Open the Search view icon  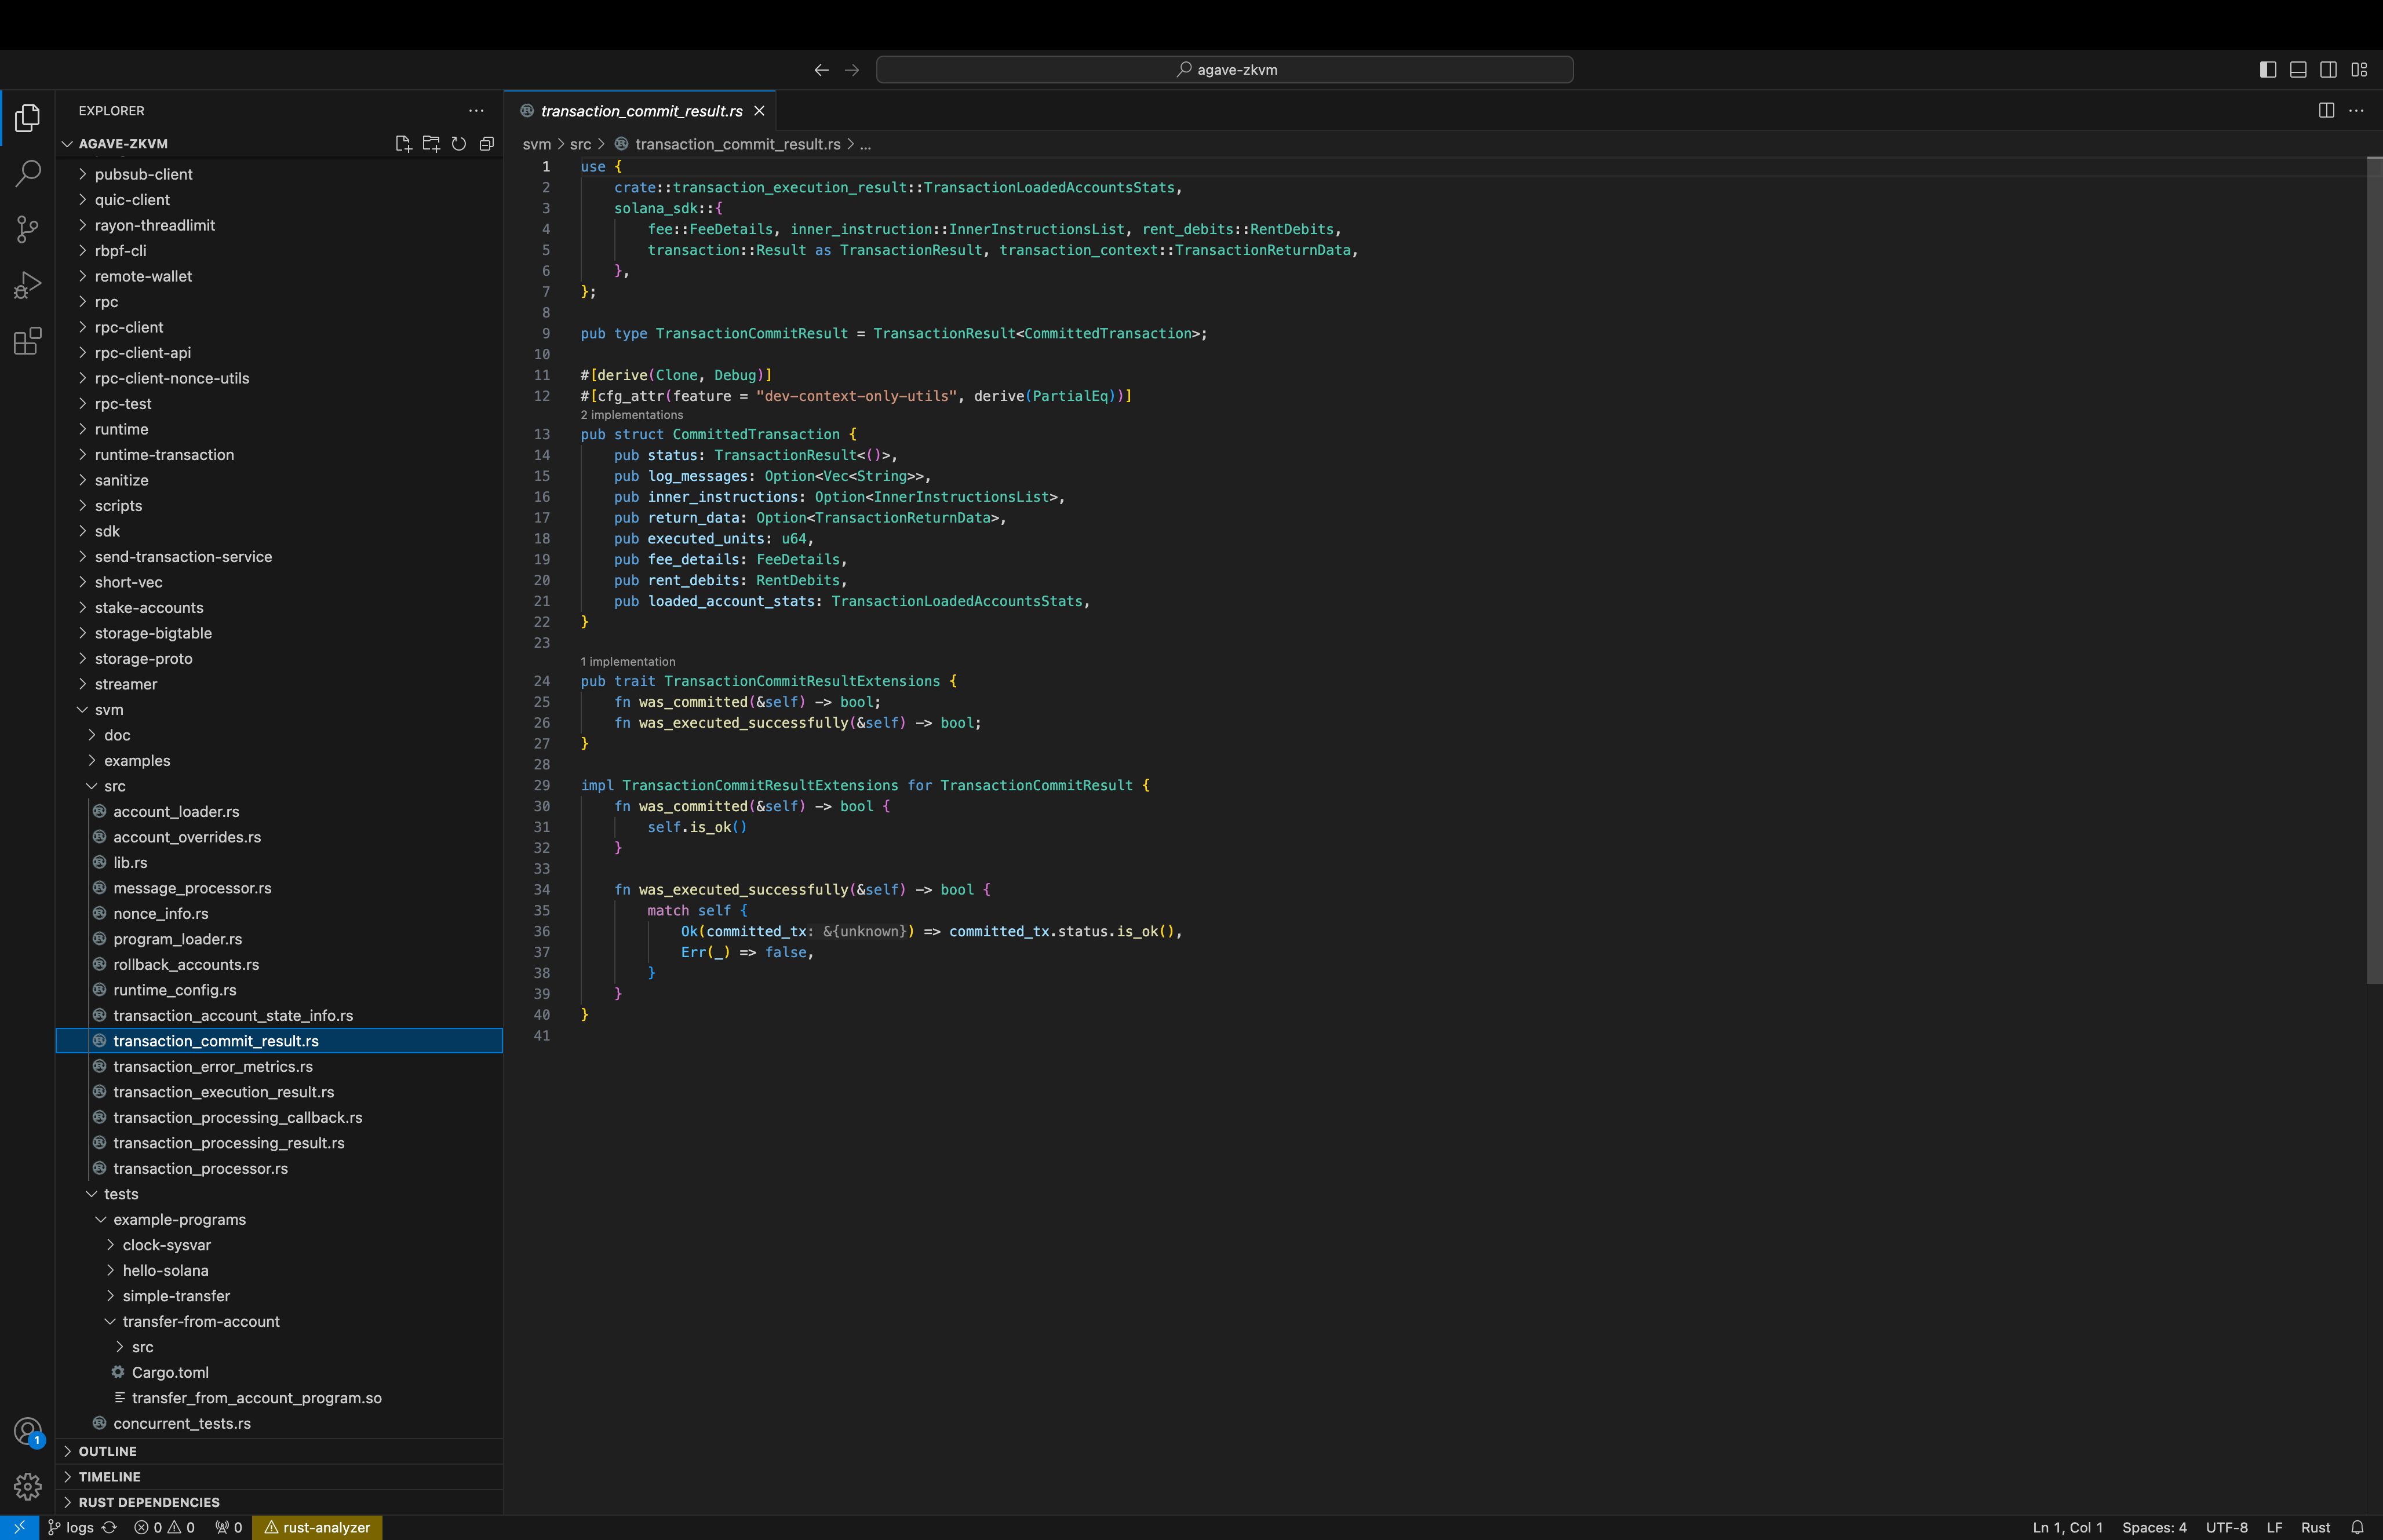(28, 174)
